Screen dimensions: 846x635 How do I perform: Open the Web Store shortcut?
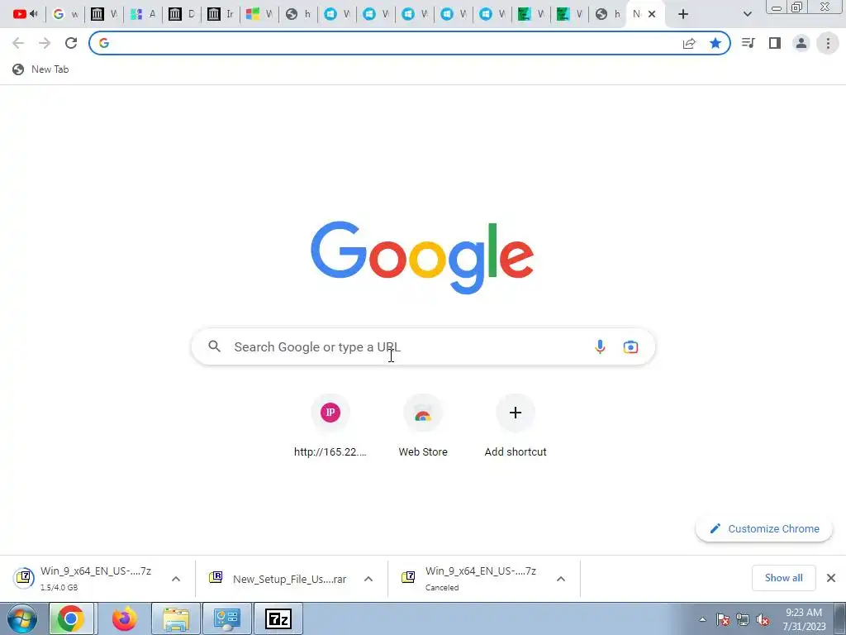[423, 427]
